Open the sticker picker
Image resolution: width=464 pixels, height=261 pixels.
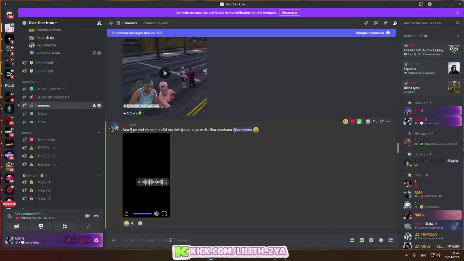(372, 240)
